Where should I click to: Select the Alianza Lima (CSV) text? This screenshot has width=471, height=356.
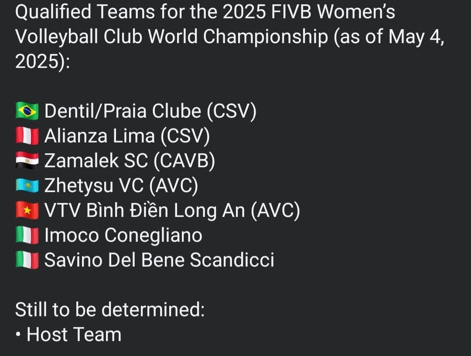127,136
